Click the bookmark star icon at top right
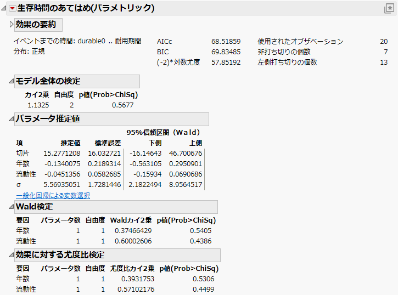Screen dimensions: 398x295 coord(389,8)
